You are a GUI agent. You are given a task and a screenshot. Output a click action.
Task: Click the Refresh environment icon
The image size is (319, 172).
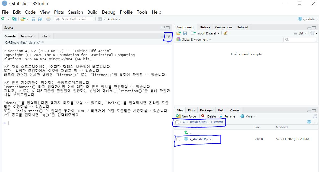click(313, 33)
